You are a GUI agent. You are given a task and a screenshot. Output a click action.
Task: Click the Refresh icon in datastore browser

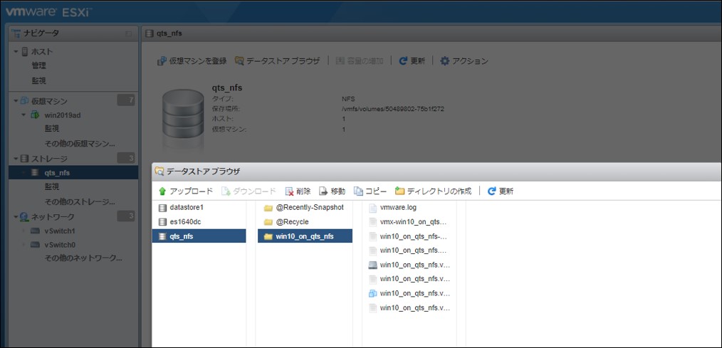pyautogui.click(x=491, y=191)
